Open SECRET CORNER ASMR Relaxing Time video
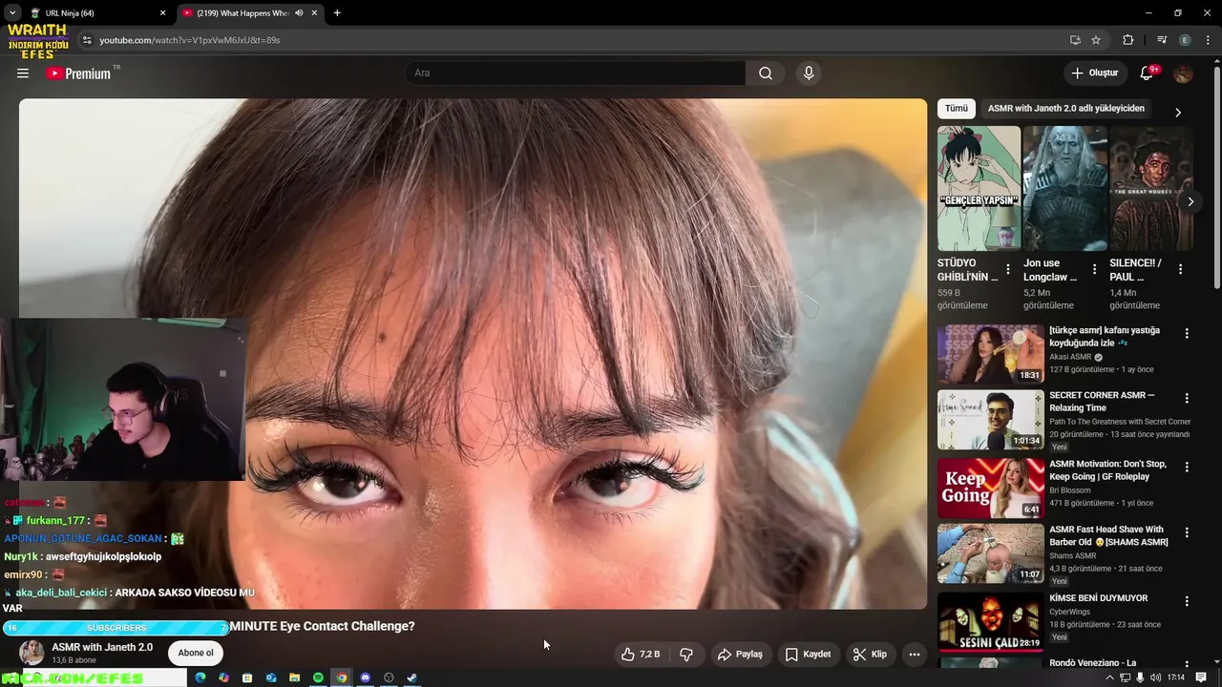The image size is (1222, 687). point(990,420)
